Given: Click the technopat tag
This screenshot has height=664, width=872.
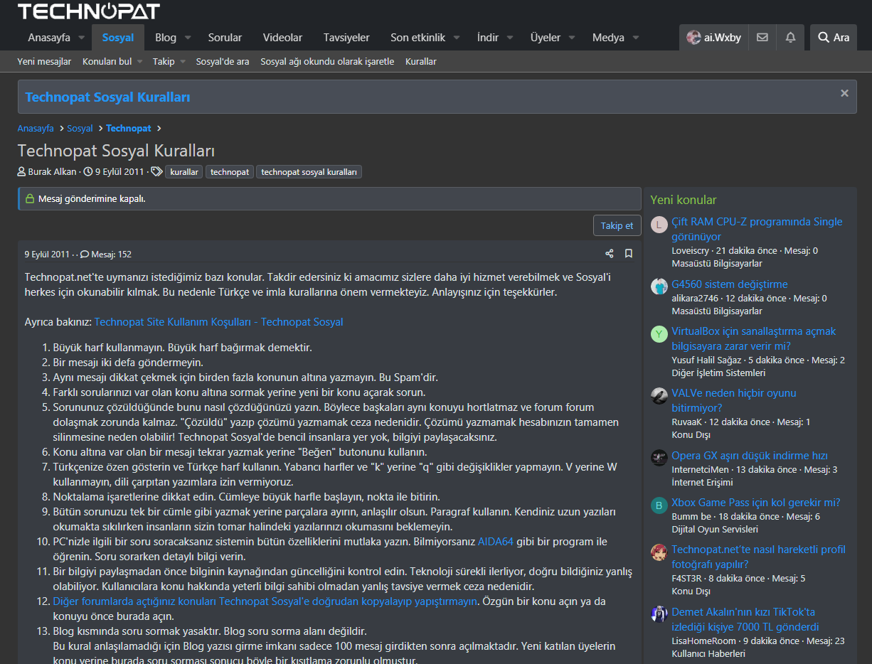Looking at the screenshot, I should click(230, 172).
